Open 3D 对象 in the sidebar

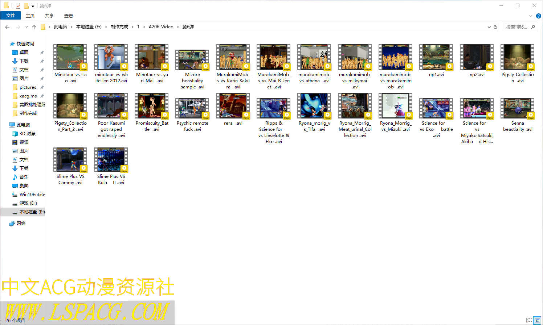27,133
